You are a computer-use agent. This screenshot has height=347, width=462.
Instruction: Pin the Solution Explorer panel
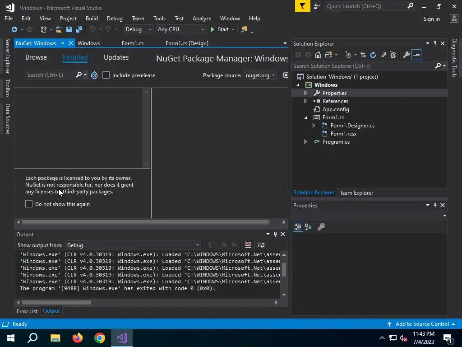pos(435,43)
